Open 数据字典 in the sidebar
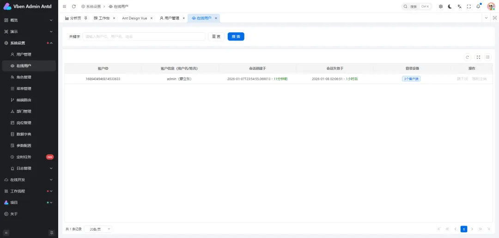The height and width of the screenshot is (238, 499). pos(29,134)
